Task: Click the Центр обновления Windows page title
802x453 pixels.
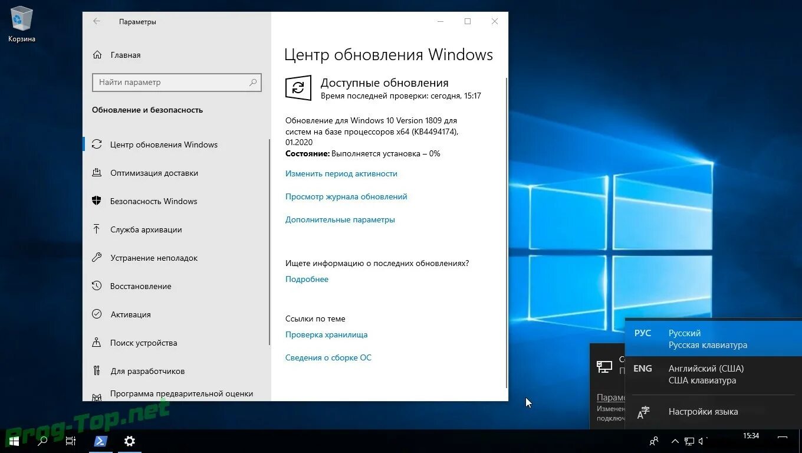Action: pyautogui.click(x=389, y=55)
